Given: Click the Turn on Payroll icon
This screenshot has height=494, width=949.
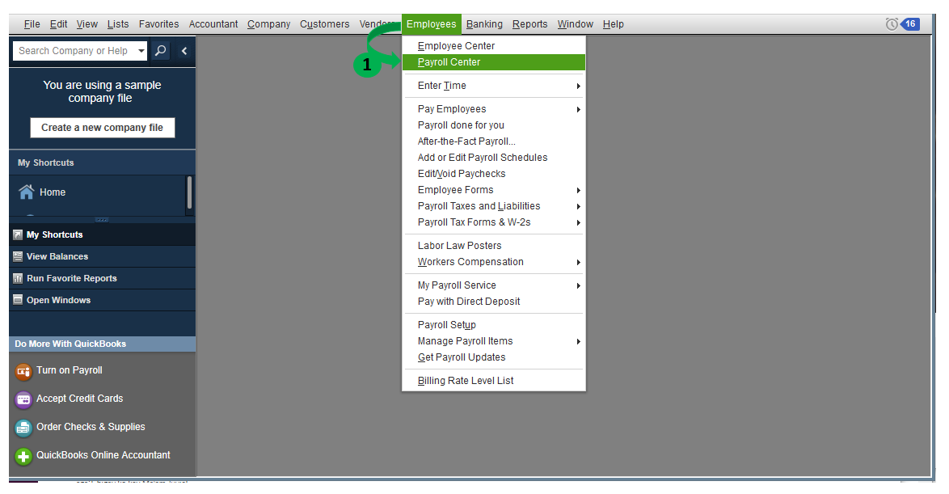Looking at the screenshot, I should click(23, 370).
